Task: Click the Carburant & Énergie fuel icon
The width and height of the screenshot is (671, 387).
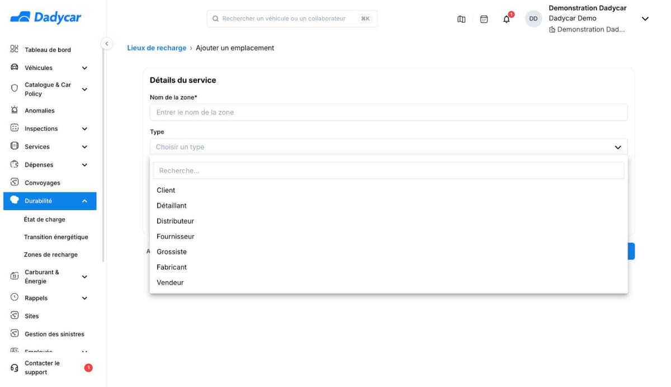Action: (15, 276)
